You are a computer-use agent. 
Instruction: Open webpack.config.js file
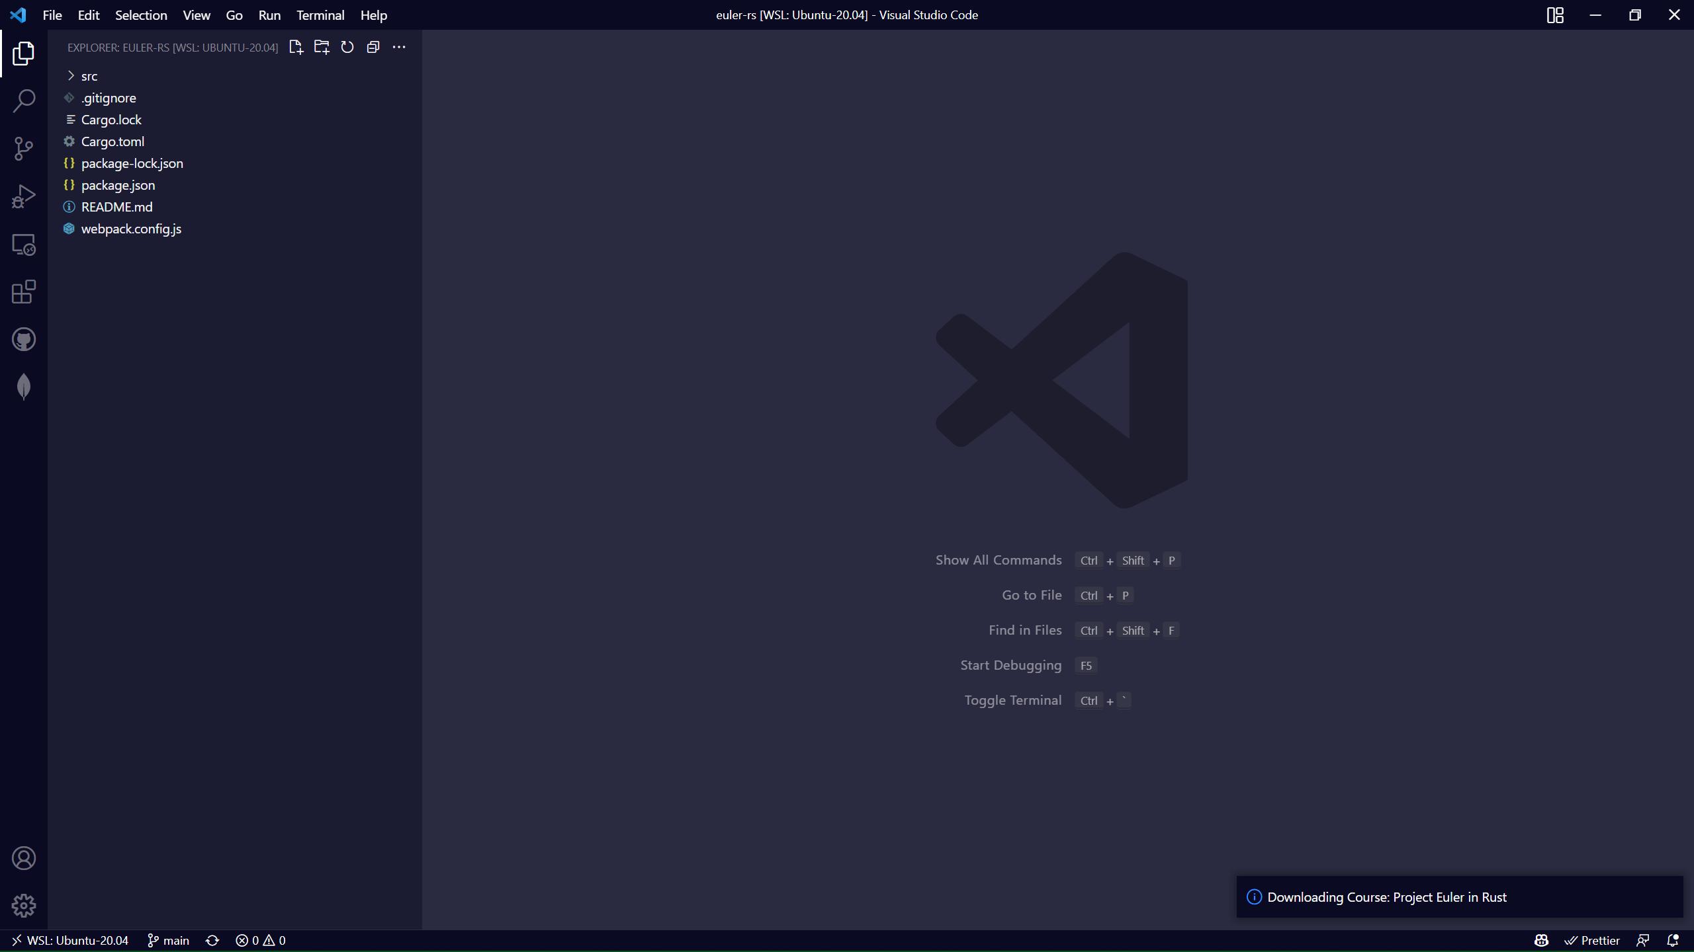pos(235,229)
